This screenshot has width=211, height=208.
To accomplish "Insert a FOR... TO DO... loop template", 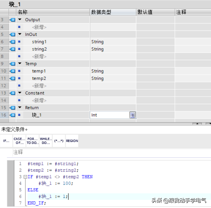I will coord(32,141).
